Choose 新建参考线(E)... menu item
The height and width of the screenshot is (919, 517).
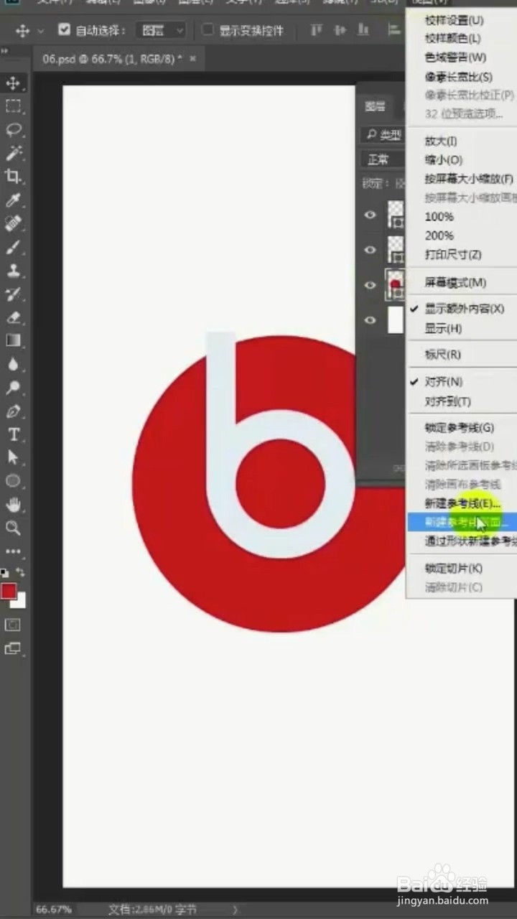(462, 503)
